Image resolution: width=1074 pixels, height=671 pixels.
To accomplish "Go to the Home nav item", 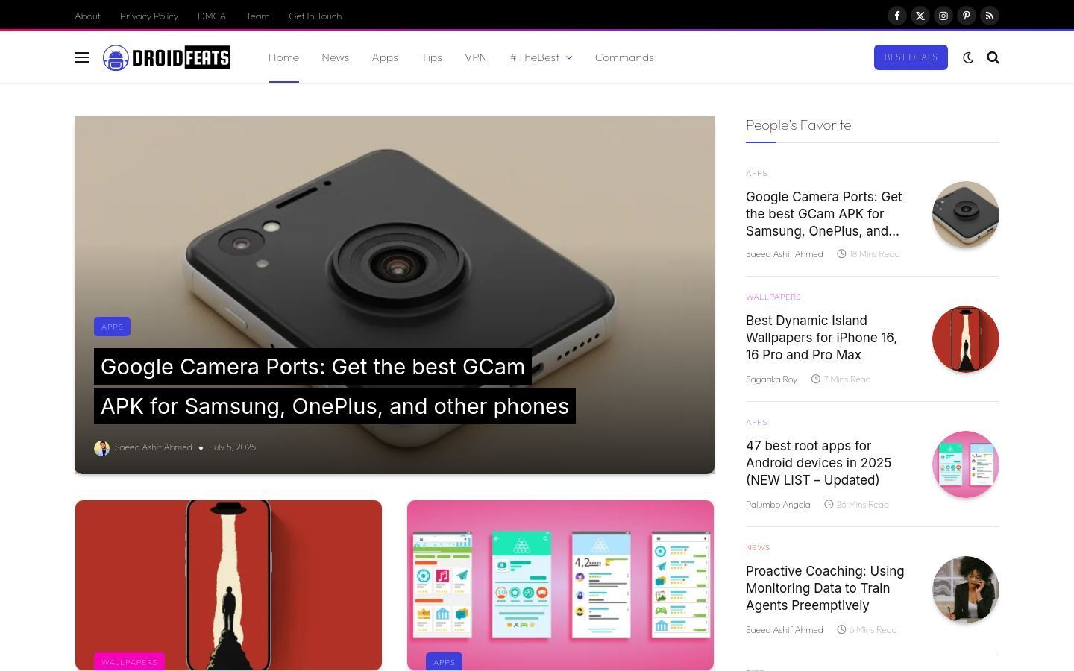I will pyautogui.click(x=283, y=57).
